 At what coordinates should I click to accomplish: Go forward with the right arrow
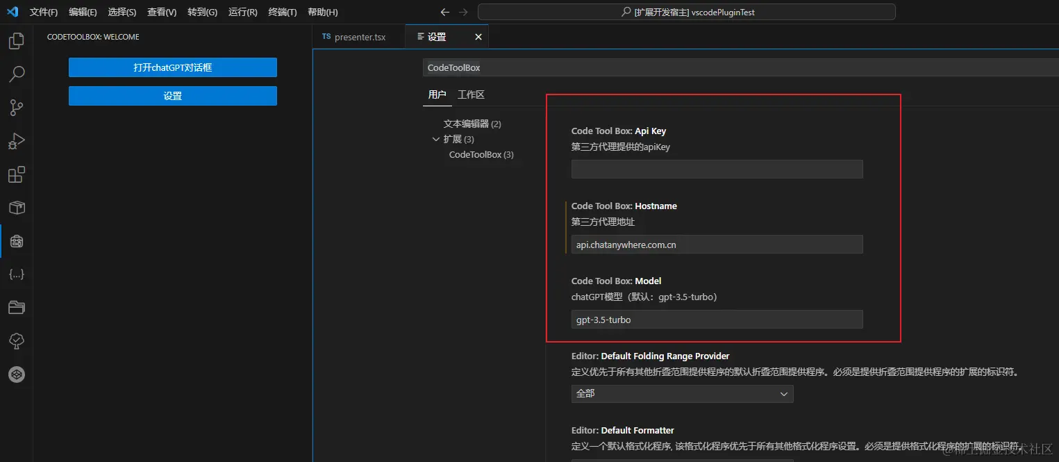tap(463, 12)
